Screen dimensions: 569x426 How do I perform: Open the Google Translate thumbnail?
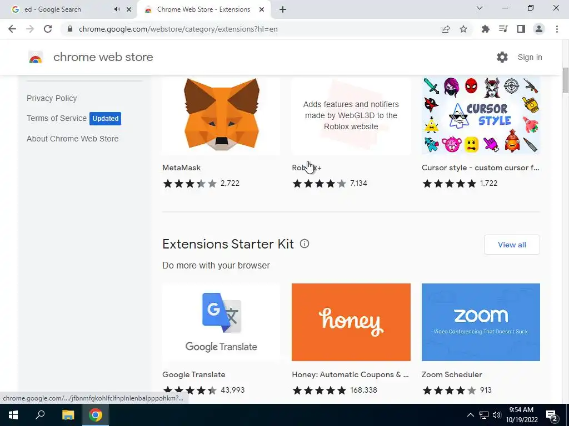point(221,322)
